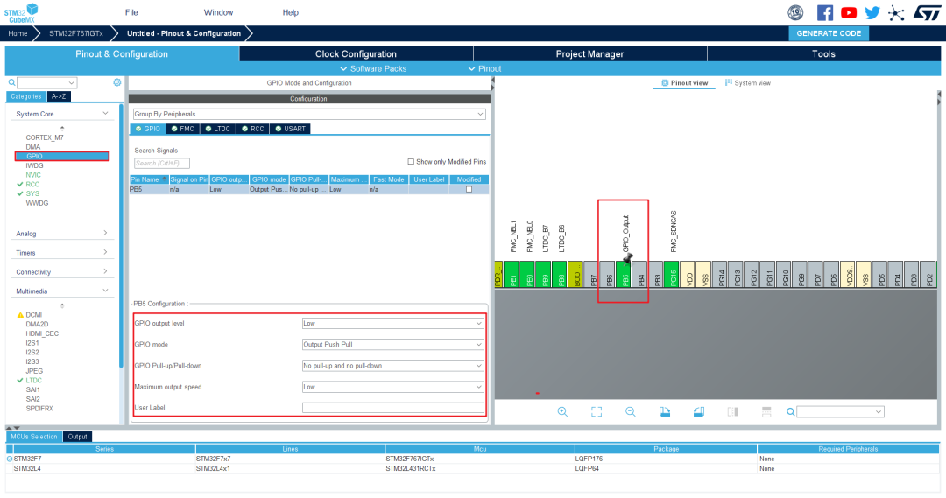The image size is (946, 498).
Task: Select LTDC in the Multimedia list
Action: pyautogui.click(x=34, y=381)
